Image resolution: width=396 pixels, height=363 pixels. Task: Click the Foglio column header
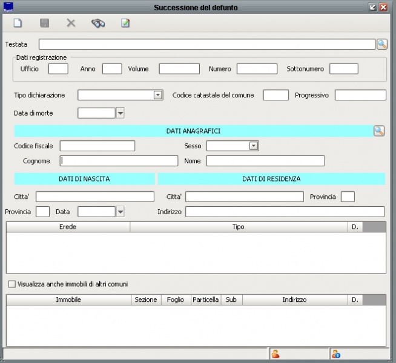176,300
